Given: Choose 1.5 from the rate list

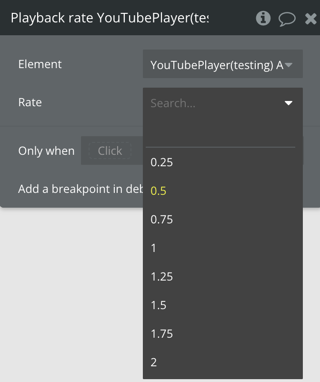Looking at the screenshot, I should pos(159,305).
